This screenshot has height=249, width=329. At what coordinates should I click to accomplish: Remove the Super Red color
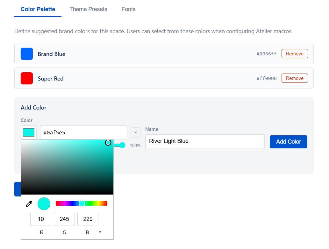[x=294, y=78]
